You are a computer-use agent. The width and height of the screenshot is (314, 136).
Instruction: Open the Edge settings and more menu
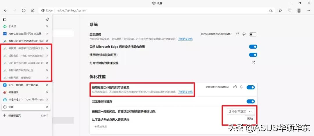tap(308, 10)
